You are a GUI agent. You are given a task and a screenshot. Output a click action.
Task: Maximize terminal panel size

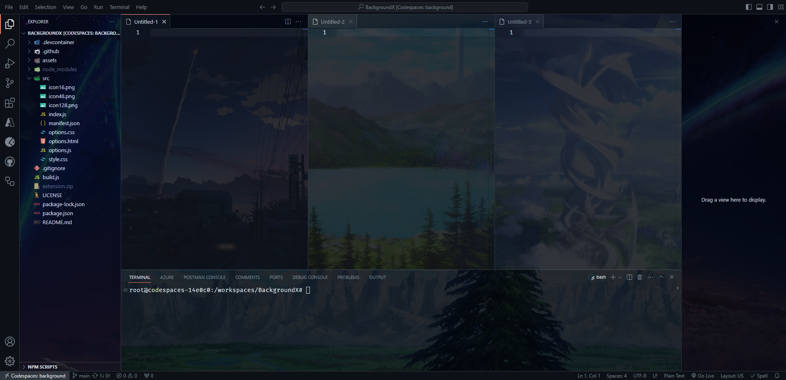pos(661,277)
